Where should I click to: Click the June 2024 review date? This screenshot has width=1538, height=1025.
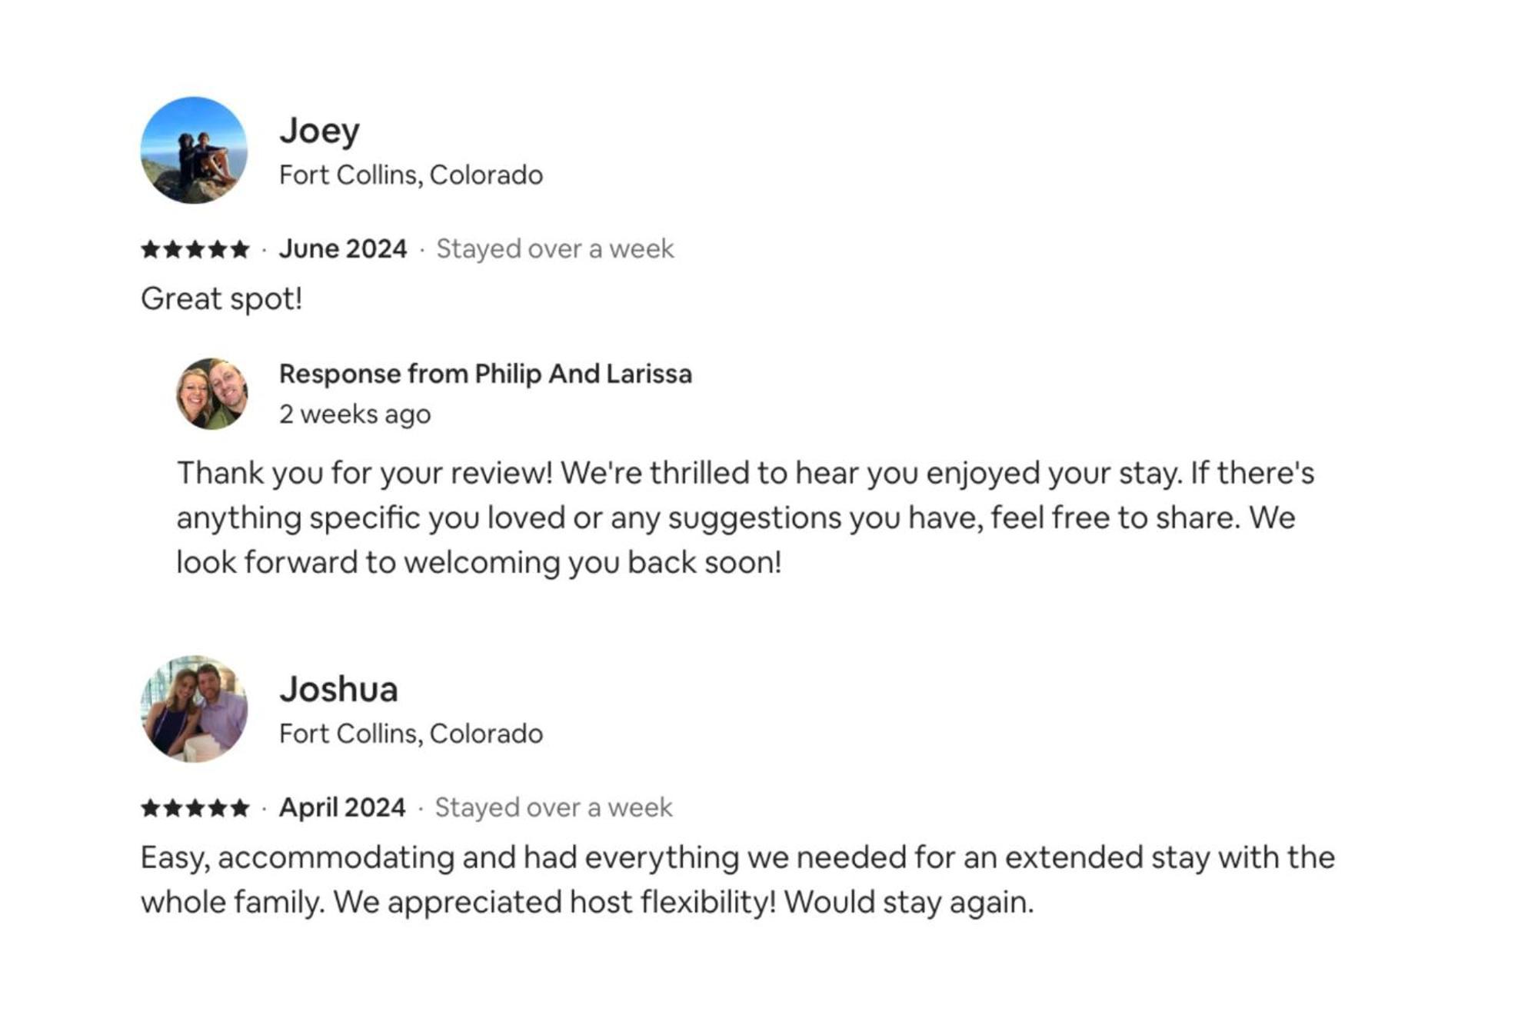click(343, 249)
